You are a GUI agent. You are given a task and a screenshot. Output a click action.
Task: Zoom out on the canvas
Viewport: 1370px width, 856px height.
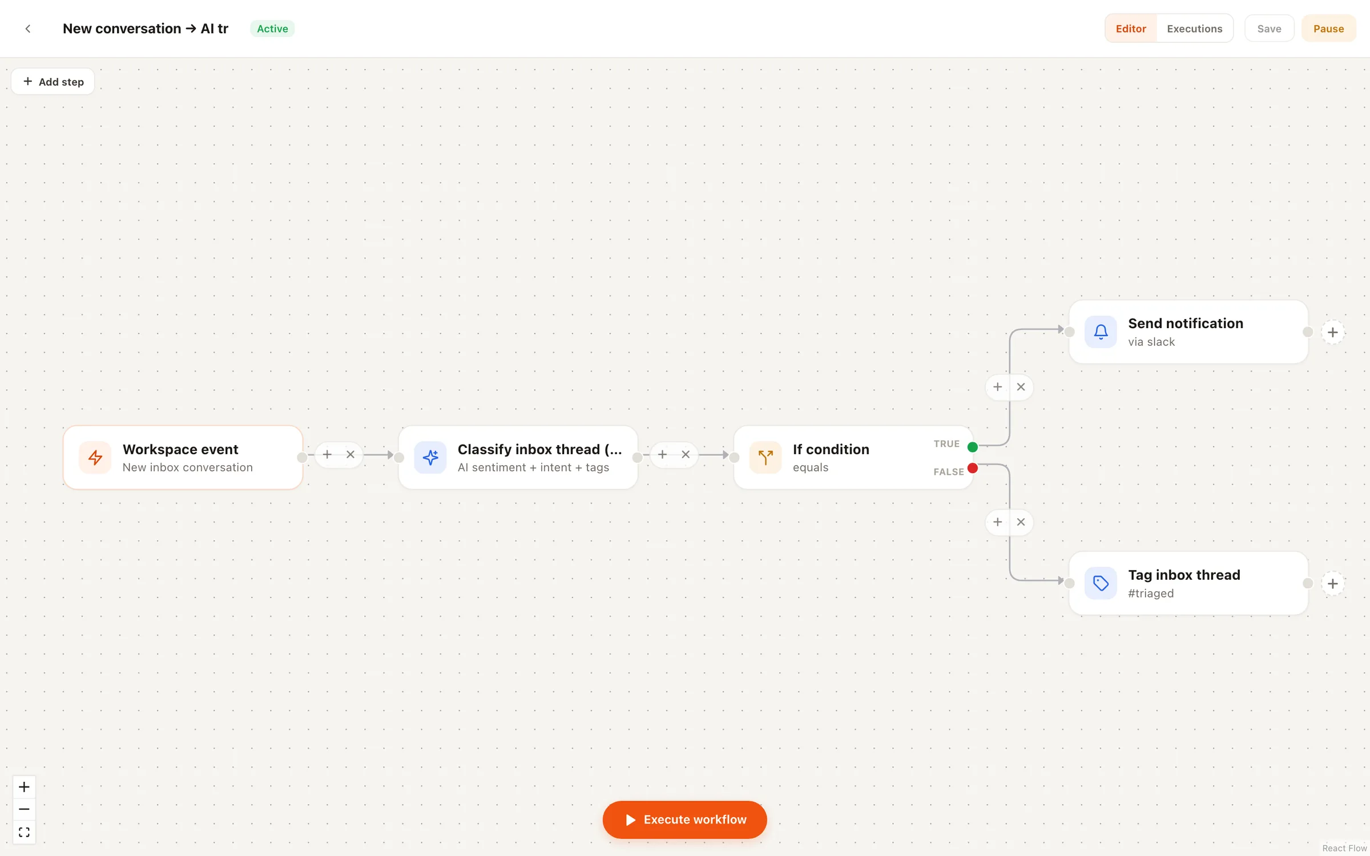(x=24, y=809)
